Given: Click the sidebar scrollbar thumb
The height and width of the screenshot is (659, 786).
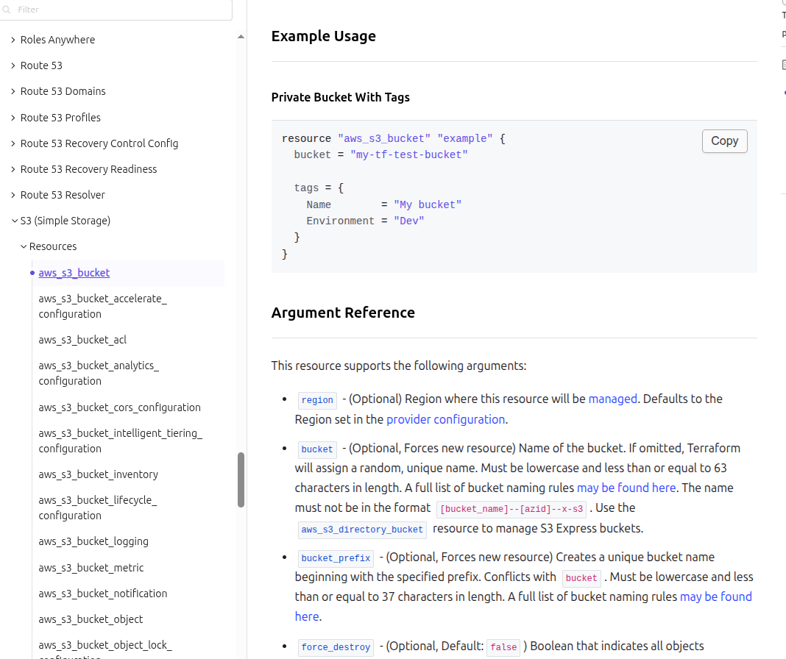Looking at the screenshot, I should tap(241, 480).
